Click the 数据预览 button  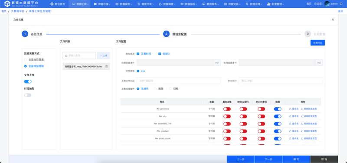318,42
